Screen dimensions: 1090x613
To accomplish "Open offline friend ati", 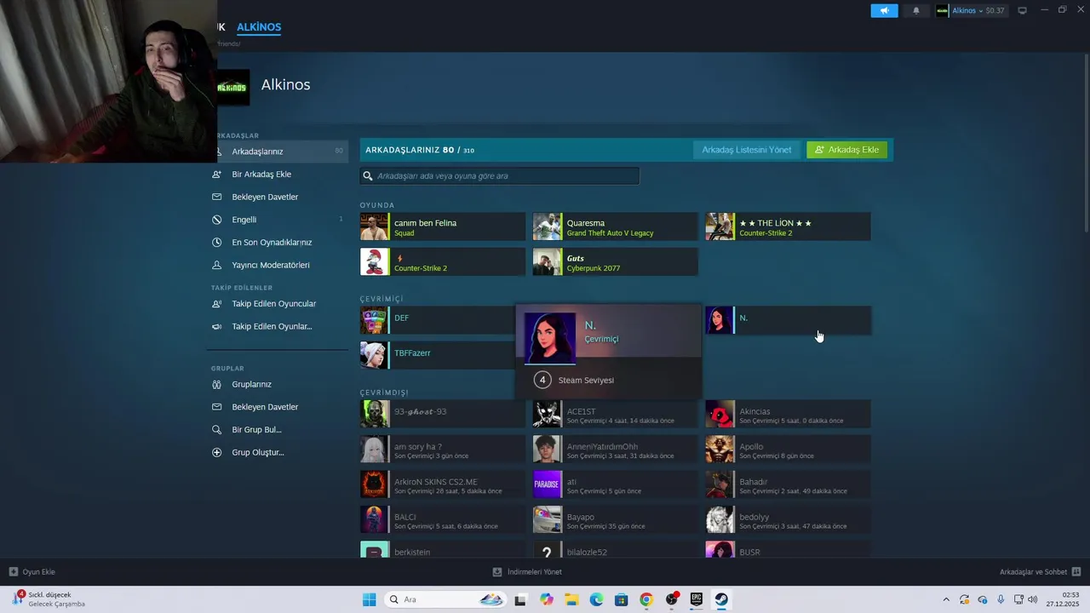I will (x=615, y=484).
